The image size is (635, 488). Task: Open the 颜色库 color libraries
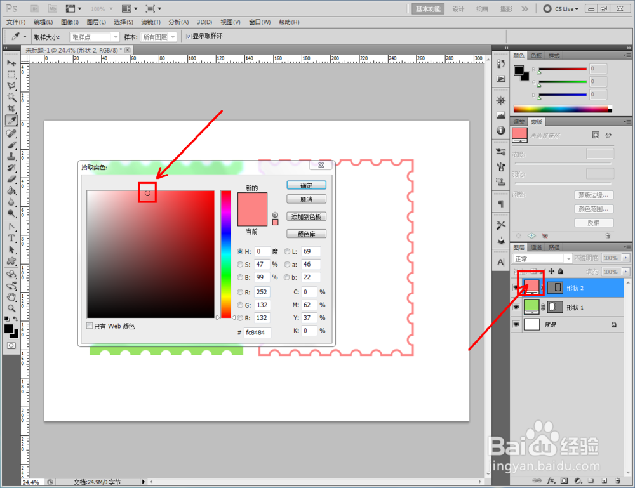point(306,234)
